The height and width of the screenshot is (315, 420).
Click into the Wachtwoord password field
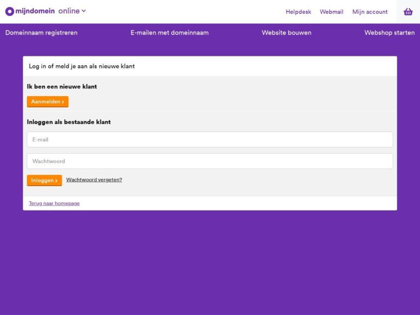tap(210, 161)
